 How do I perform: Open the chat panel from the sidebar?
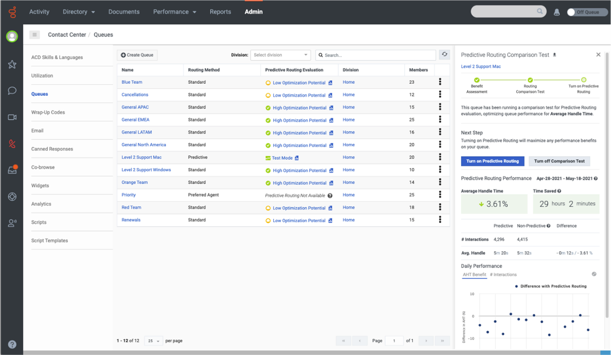point(12,91)
